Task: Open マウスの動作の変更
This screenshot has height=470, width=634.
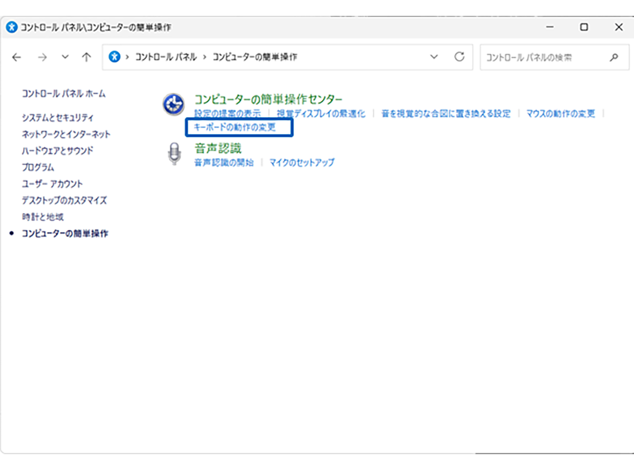Action: [563, 113]
